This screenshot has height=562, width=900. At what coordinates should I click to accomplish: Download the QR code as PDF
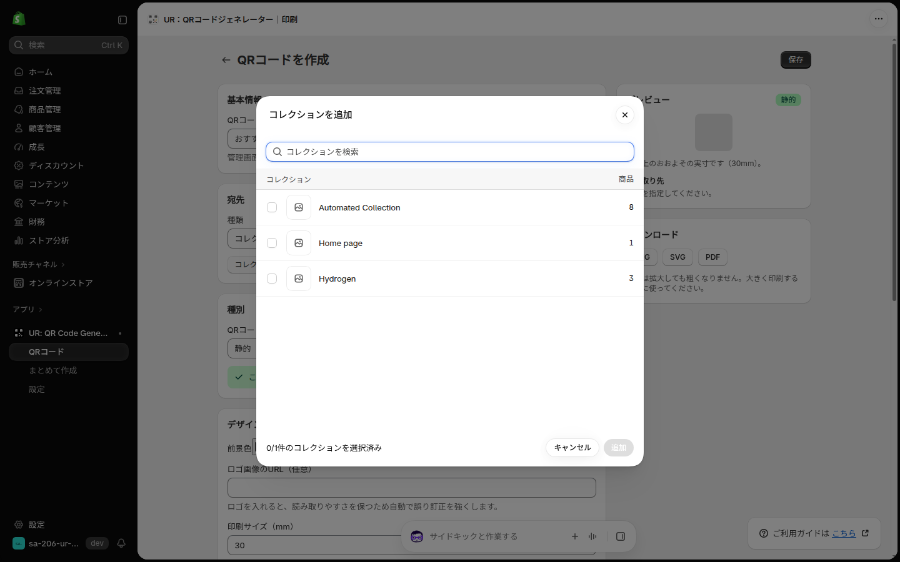point(712,257)
